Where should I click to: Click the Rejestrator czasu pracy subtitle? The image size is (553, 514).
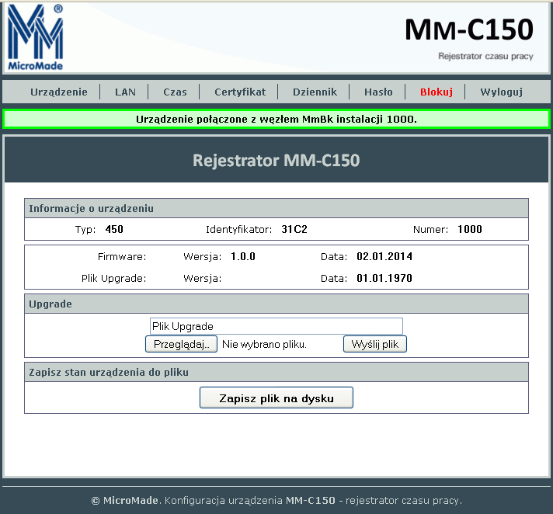[485, 57]
